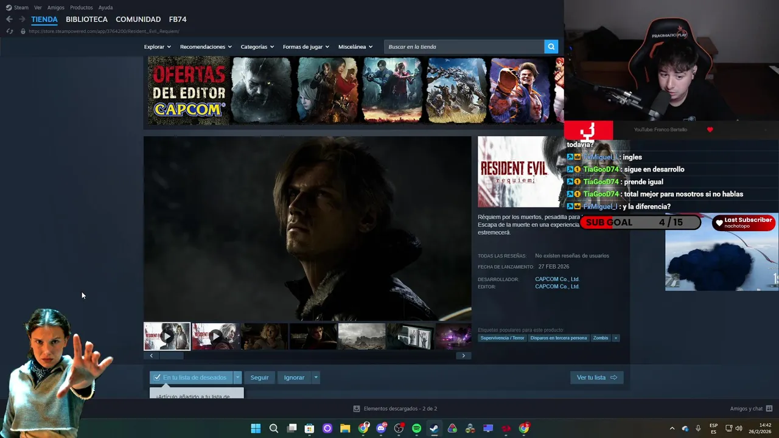779x438 pixels.
Task: Open the Ignorar options dropdown arrow
Action: pyautogui.click(x=315, y=377)
